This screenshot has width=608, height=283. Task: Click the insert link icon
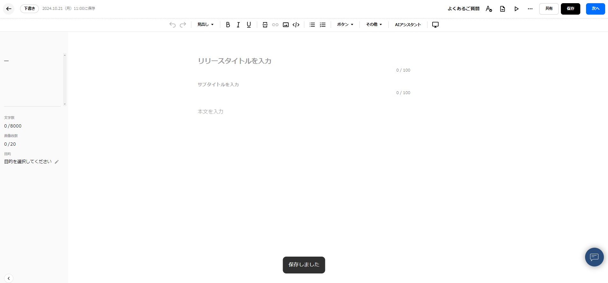[275, 25]
